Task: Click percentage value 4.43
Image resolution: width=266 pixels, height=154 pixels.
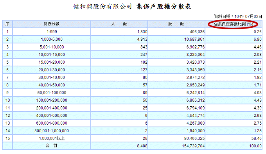Action: (x=257, y=100)
